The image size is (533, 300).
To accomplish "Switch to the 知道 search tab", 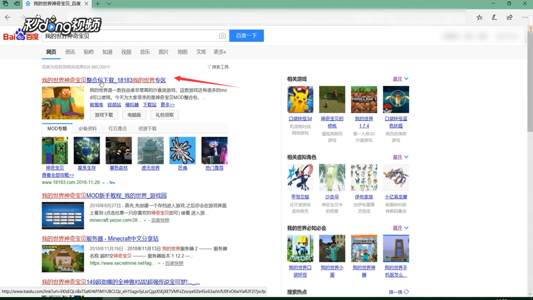I will click(x=107, y=52).
